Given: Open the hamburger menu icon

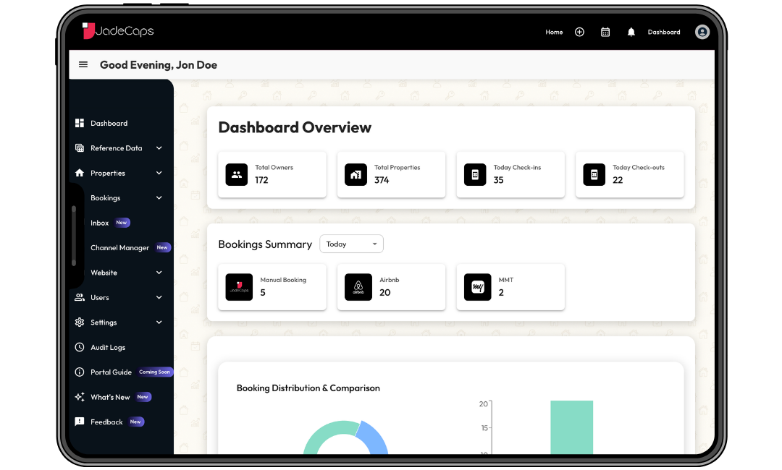Looking at the screenshot, I should pos(83,65).
